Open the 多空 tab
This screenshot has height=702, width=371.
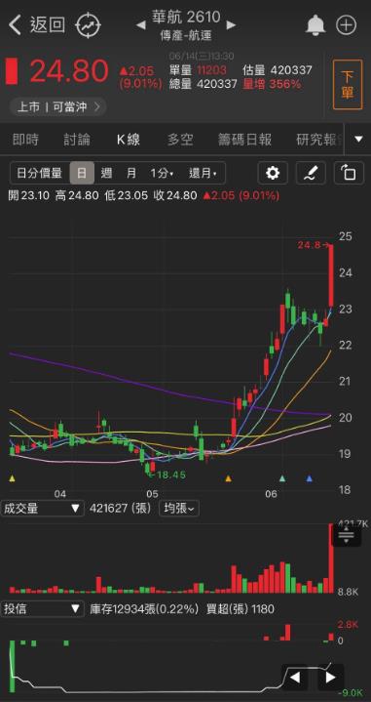(180, 140)
